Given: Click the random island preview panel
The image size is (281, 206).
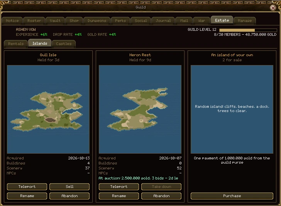Looking at the screenshot, I should 232,109.
